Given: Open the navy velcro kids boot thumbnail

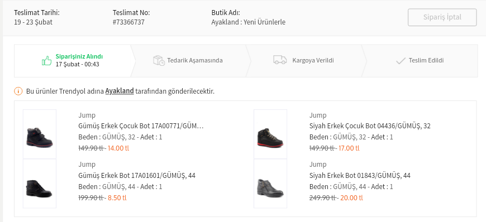Looking at the screenshot, I should tap(39, 134).
